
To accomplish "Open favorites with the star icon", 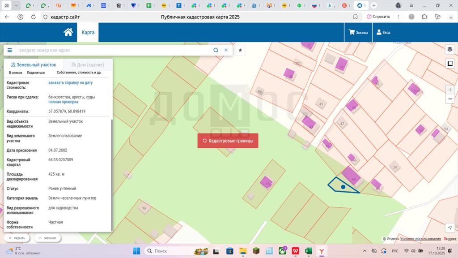I will [240, 50].
